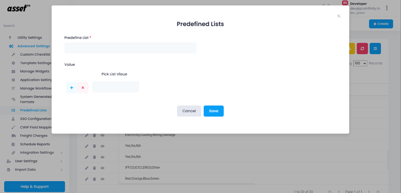Click the red remove-value cross icon

click(83, 88)
